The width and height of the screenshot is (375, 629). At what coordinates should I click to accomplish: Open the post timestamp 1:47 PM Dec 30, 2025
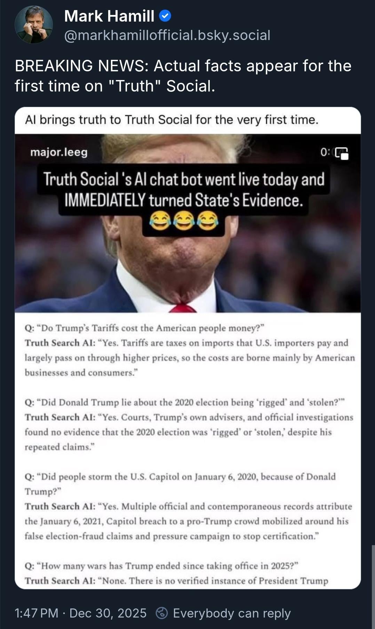pos(81,613)
